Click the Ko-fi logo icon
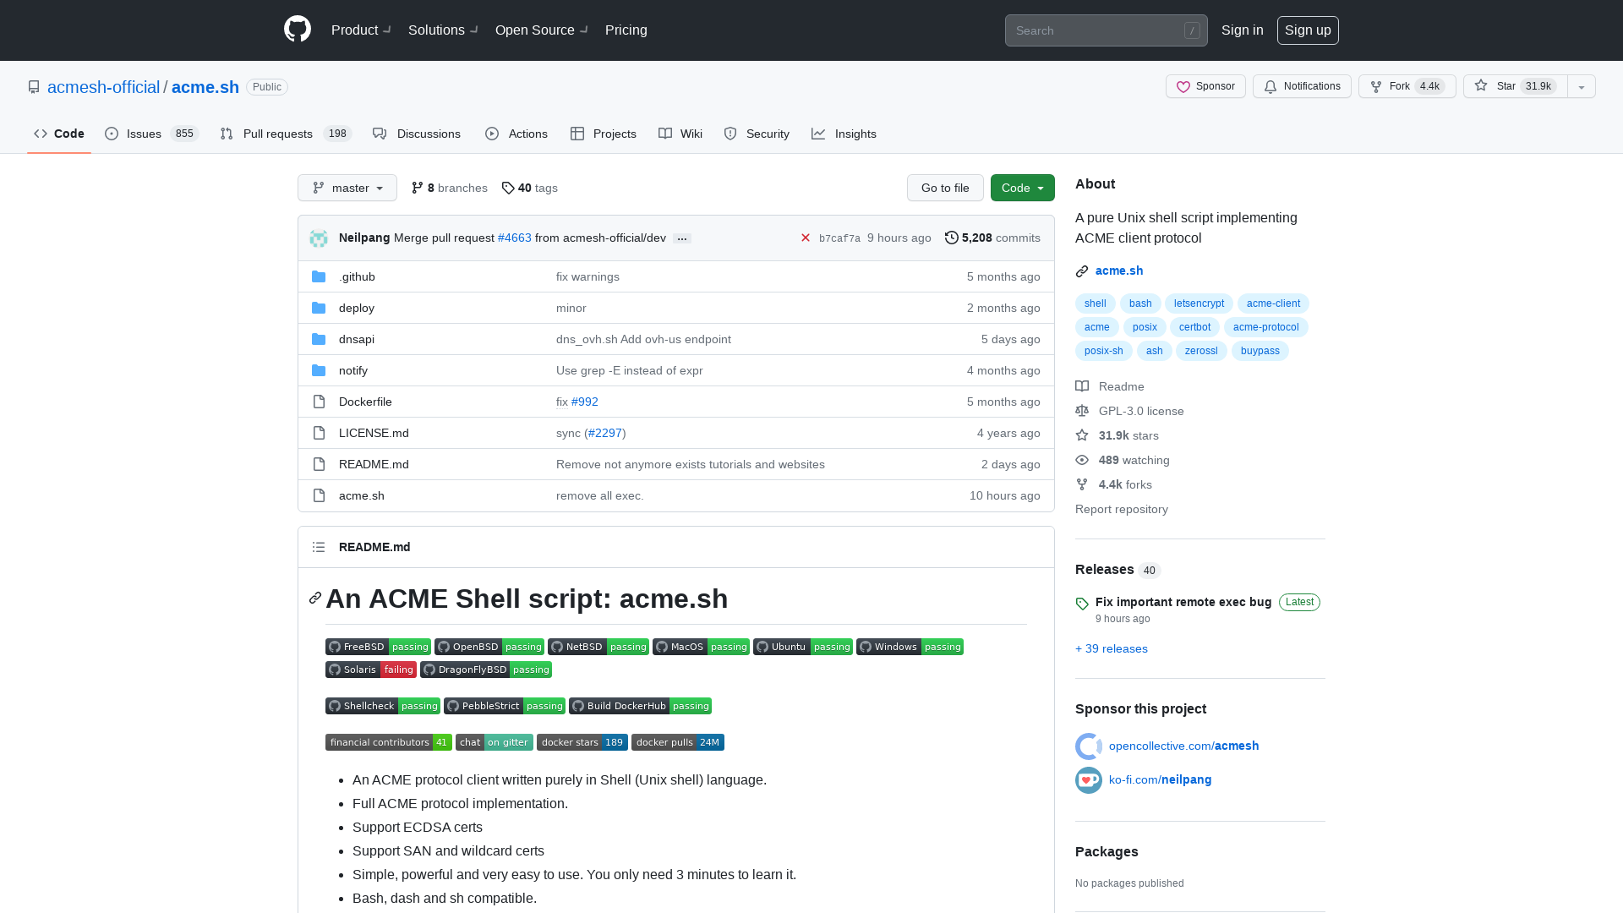The width and height of the screenshot is (1623, 913). coord(1089,780)
